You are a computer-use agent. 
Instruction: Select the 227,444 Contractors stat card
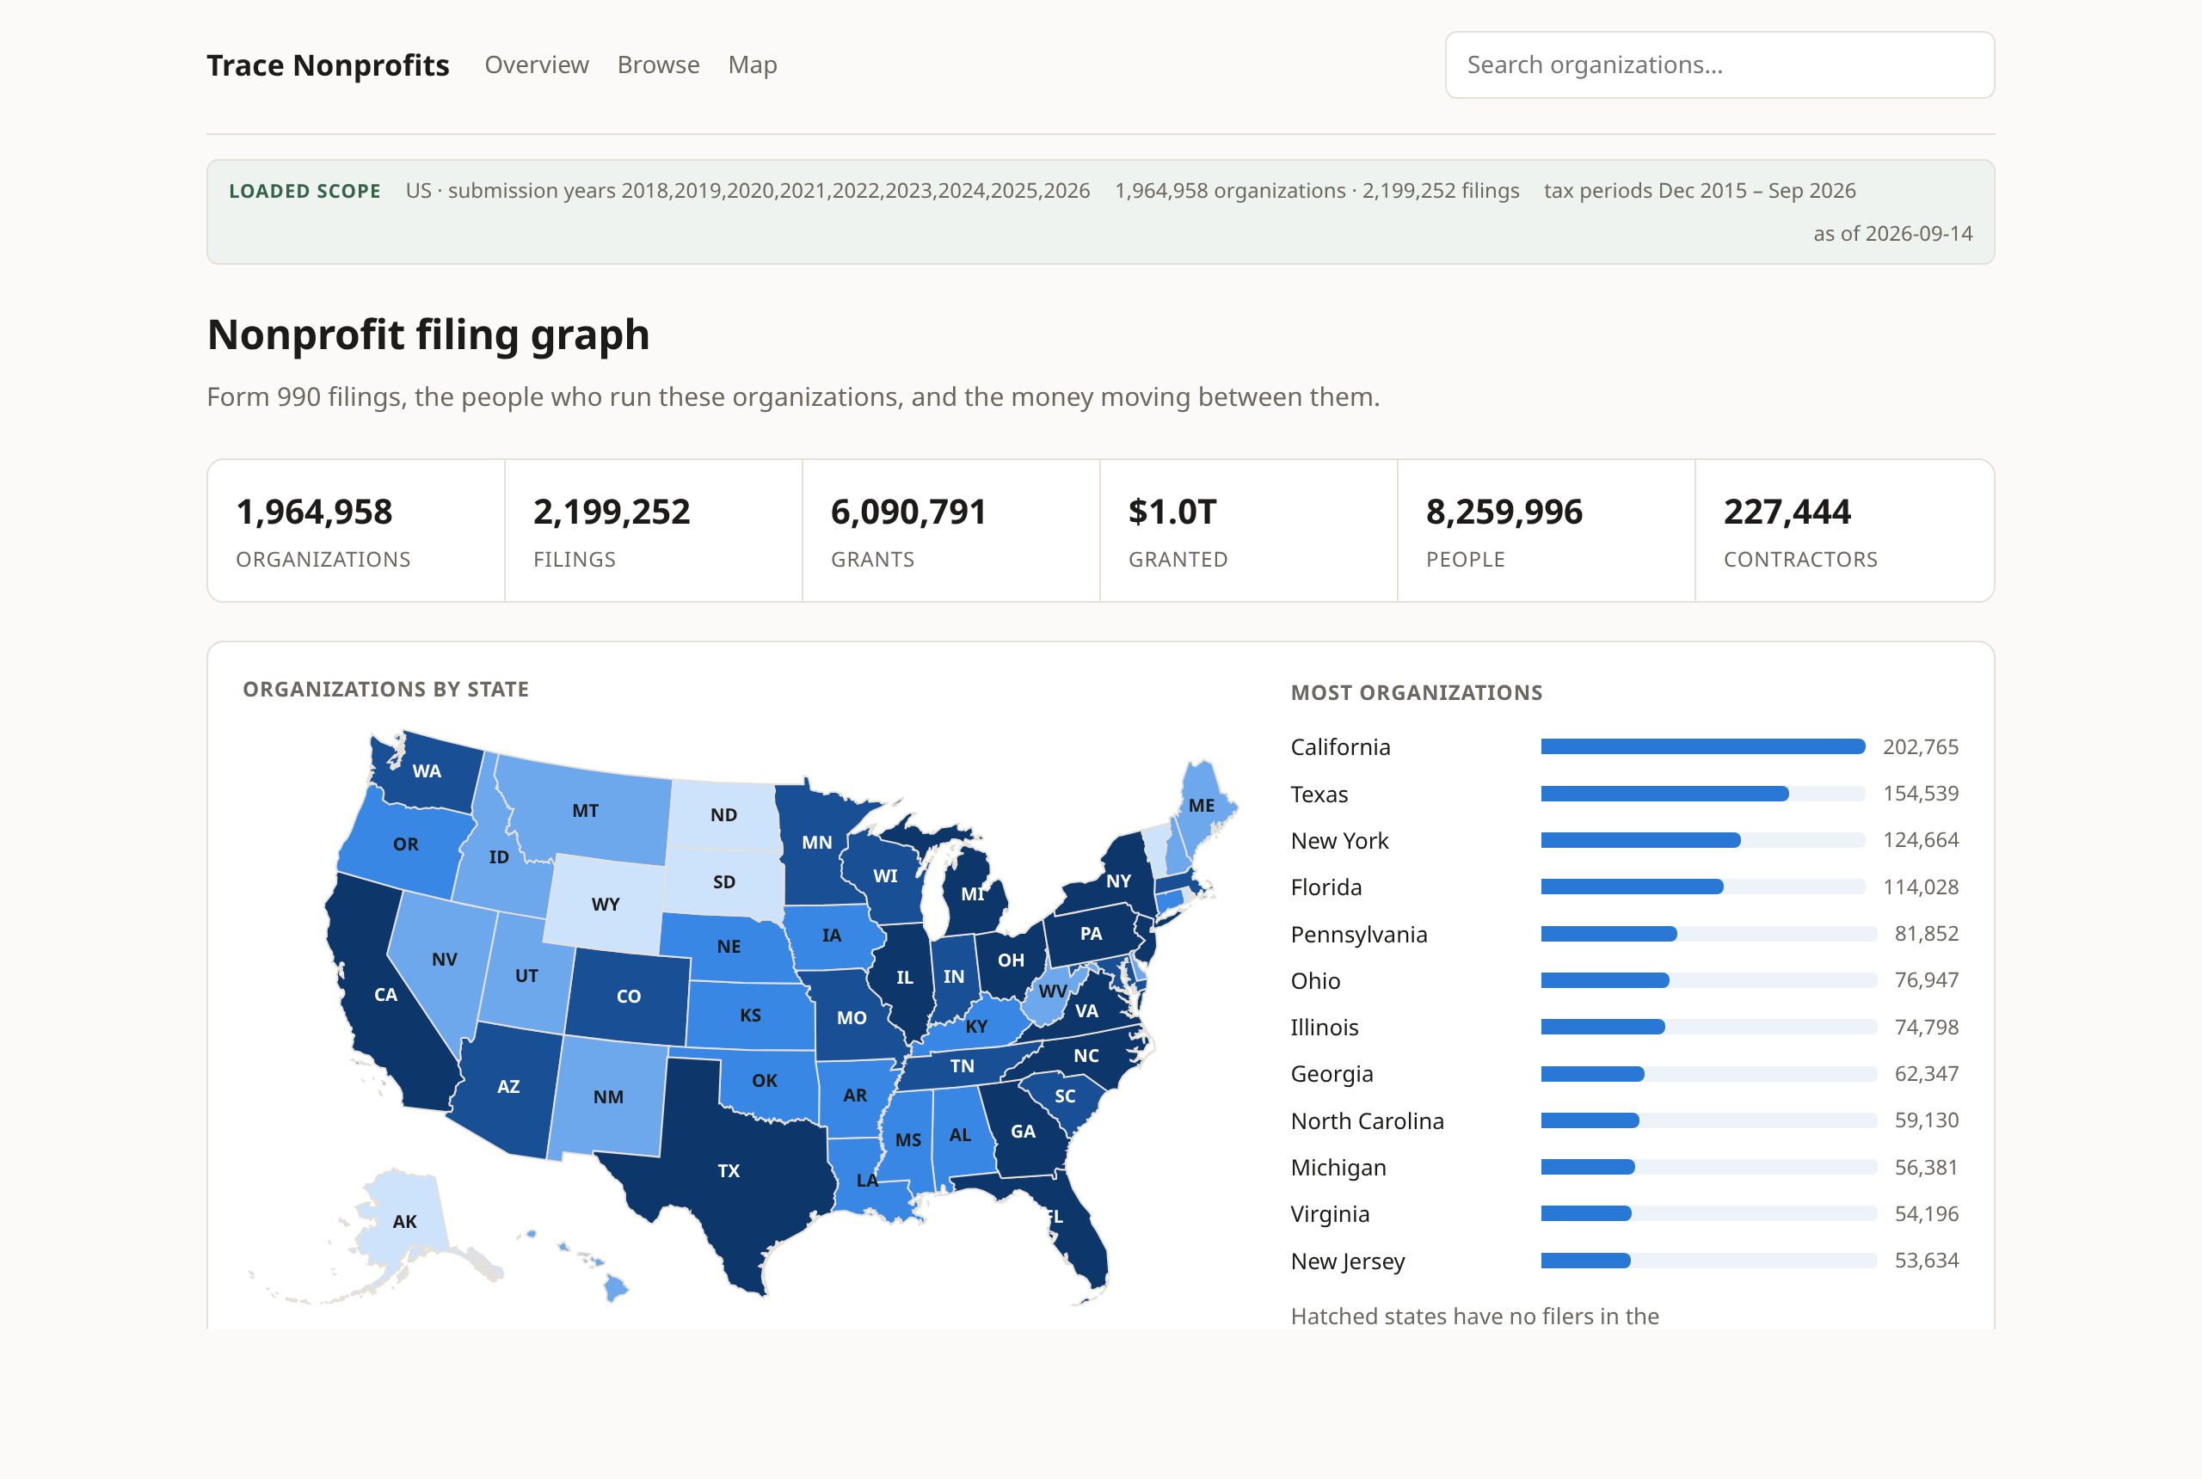(x=1843, y=530)
